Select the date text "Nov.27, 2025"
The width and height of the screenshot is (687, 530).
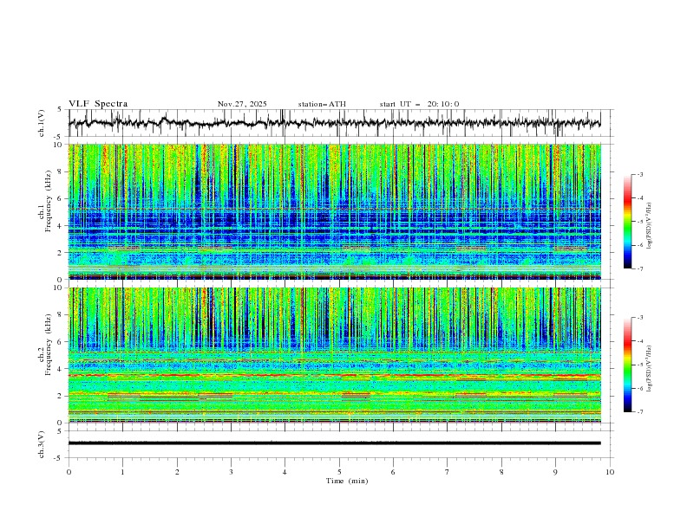(242, 104)
